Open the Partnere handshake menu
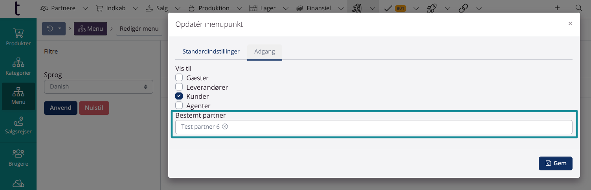This screenshot has width=591, height=190. coord(58,8)
